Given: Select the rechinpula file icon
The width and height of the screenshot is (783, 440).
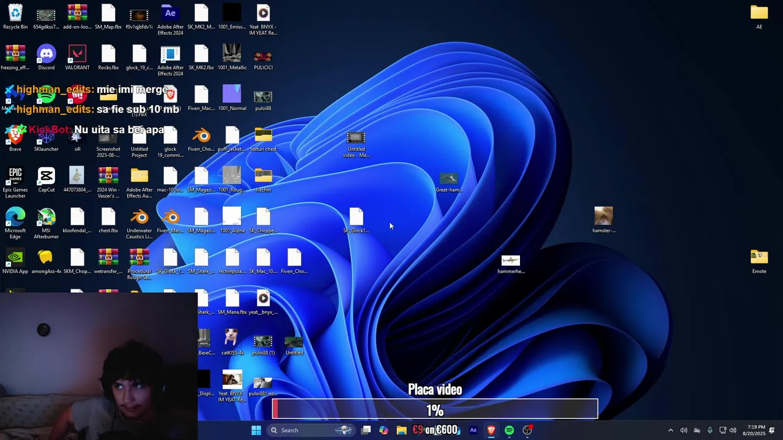Looking at the screenshot, I should tap(232, 262).
